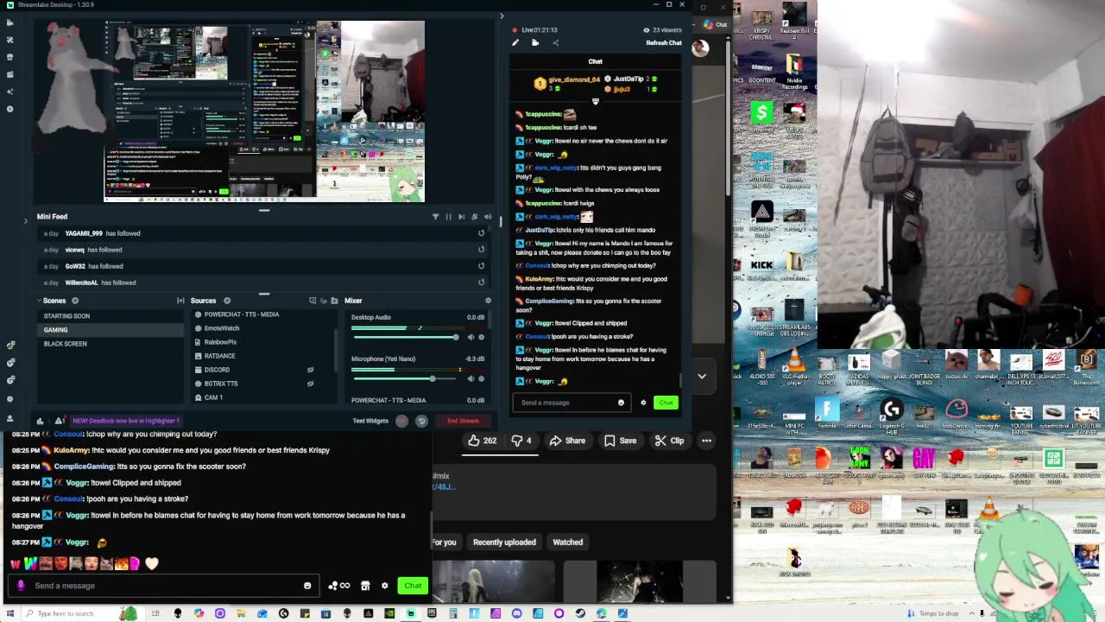Click the YouTube Save button
Image resolution: width=1105 pixels, height=622 pixels.
coord(620,441)
